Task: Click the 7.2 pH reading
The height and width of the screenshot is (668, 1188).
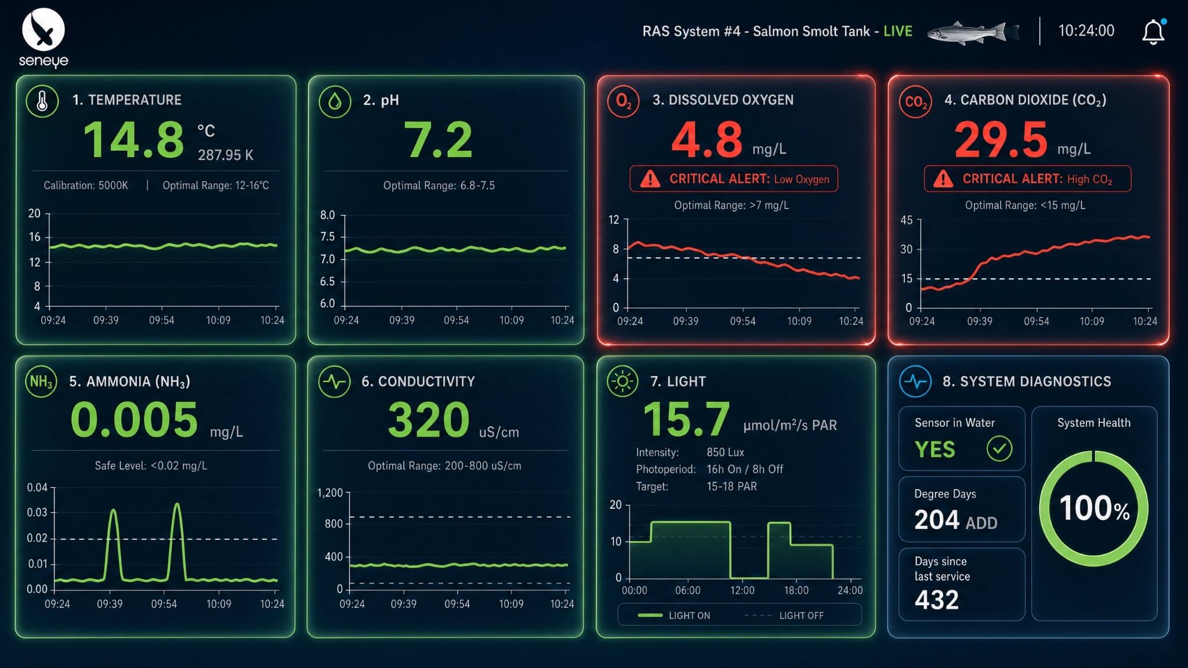Action: (439, 140)
